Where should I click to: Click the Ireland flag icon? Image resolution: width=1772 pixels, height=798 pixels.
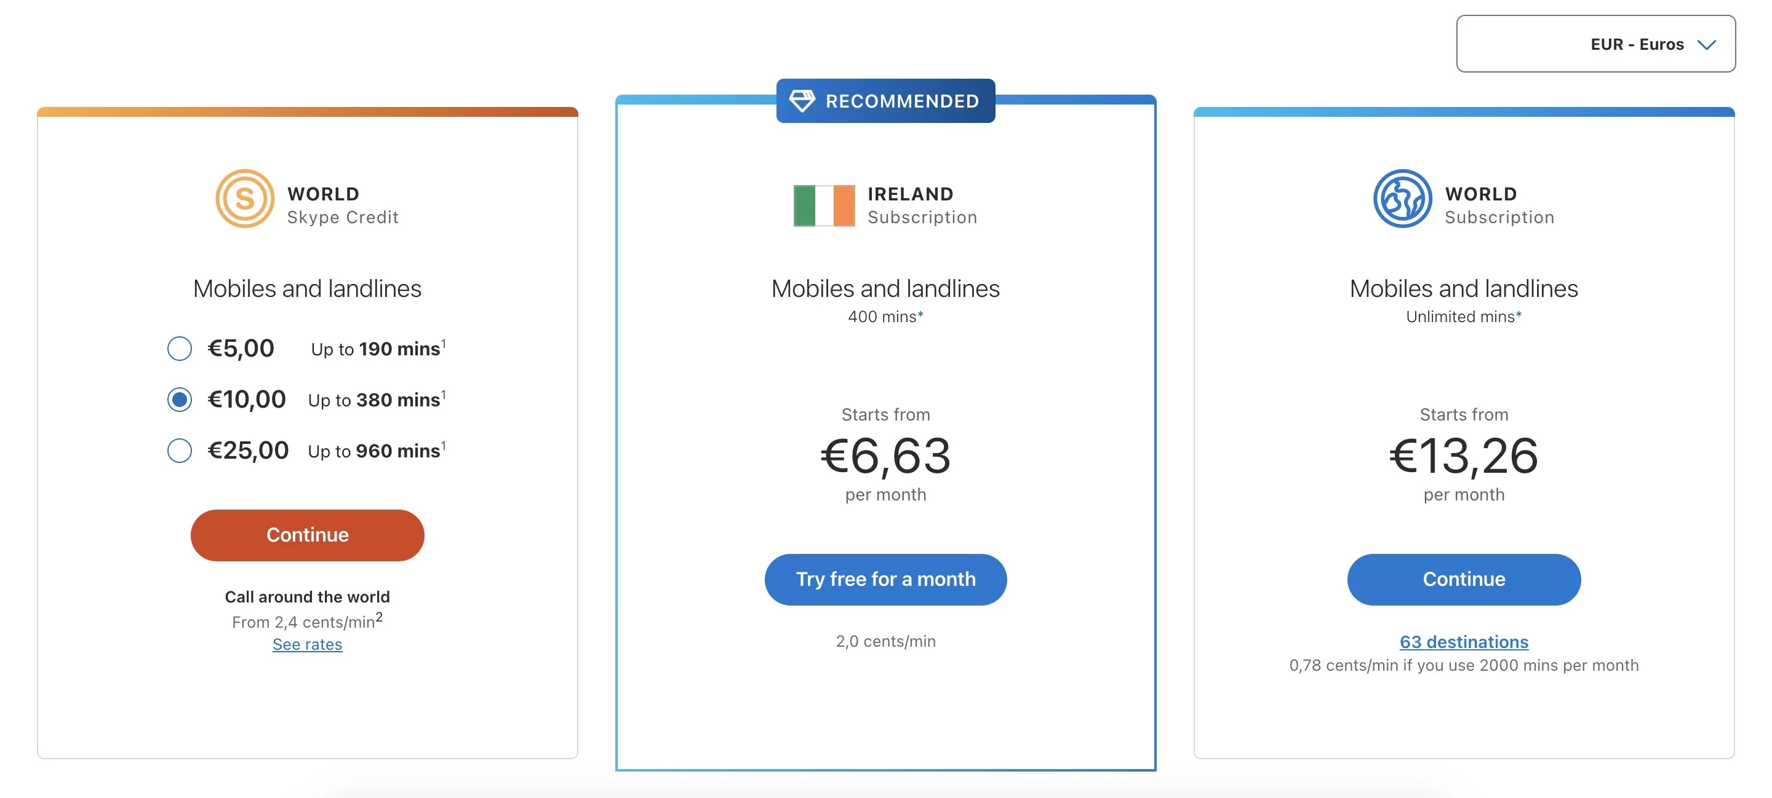coord(823,205)
